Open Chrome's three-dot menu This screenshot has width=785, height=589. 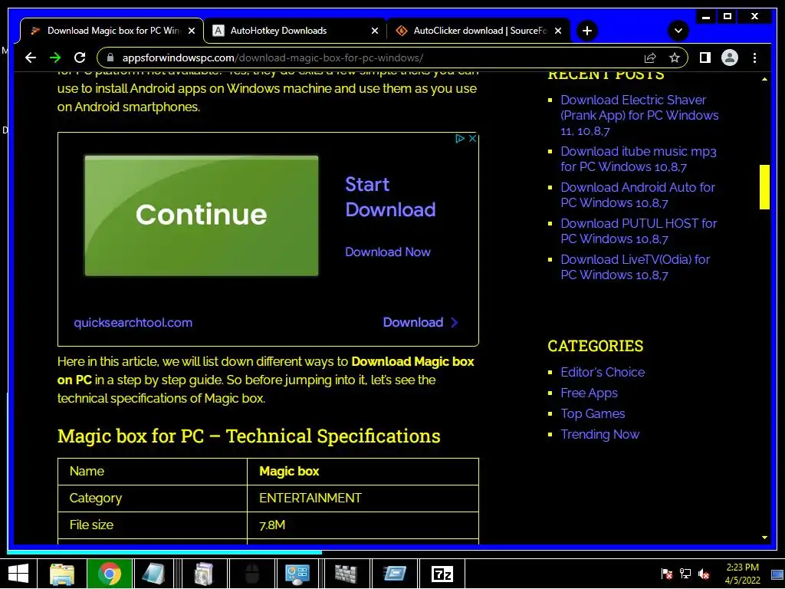(x=754, y=58)
